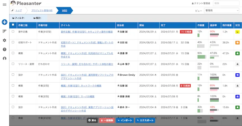Check the 鈴木 洋一 row checkbox

click(x=13, y=107)
